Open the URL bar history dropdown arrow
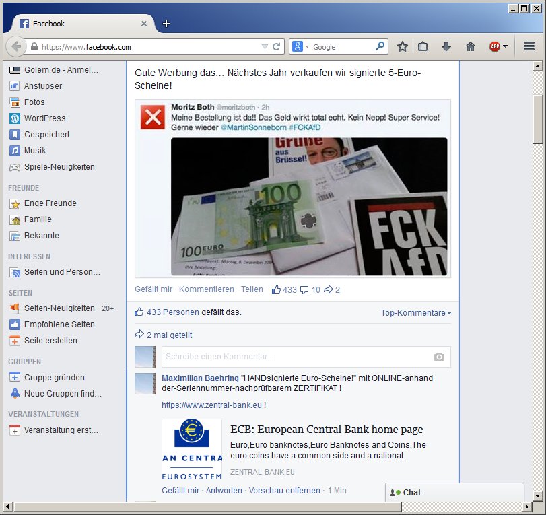 [x=265, y=46]
